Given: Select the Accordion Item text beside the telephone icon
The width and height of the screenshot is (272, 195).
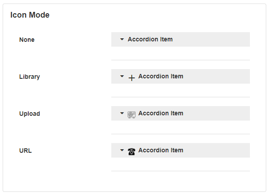Looking at the screenshot, I should [161, 151].
